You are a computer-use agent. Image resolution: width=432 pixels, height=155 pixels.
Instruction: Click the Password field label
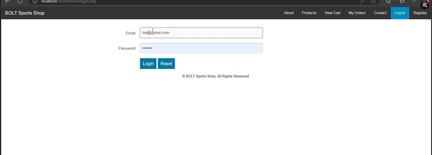[x=127, y=48]
